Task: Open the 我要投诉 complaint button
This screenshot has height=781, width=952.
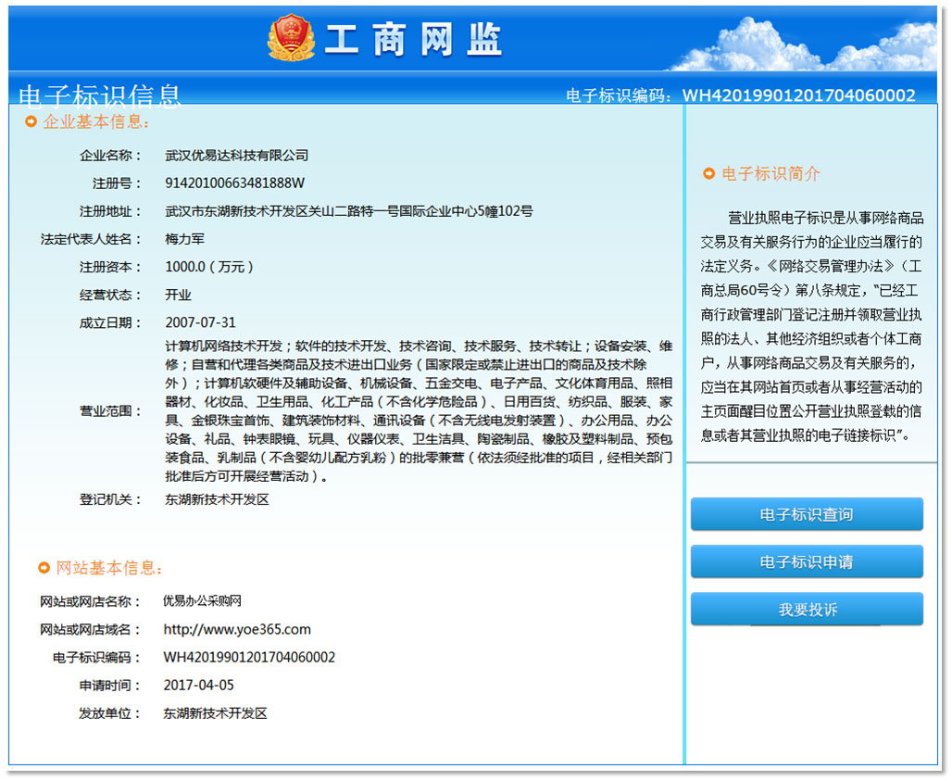Action: coord(807,610)
